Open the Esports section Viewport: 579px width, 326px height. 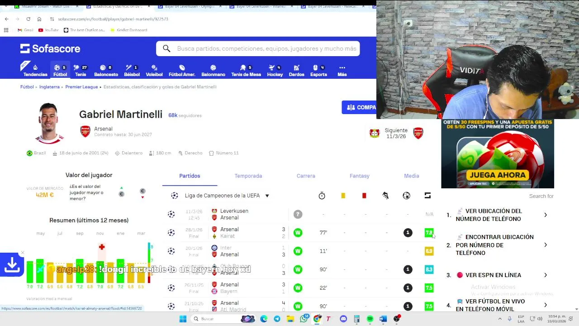(x=318, y=70)
